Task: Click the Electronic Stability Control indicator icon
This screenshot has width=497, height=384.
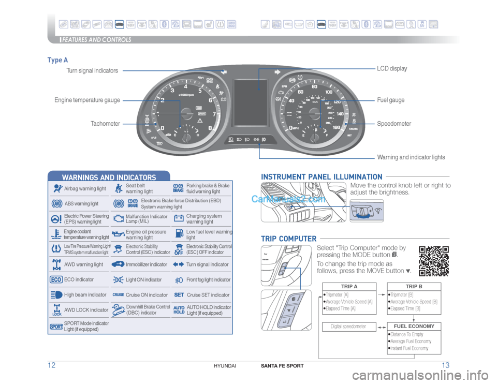Action: [x=118, y=249]
